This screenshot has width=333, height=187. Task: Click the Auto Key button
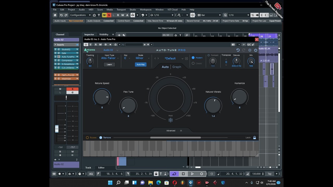140,64
